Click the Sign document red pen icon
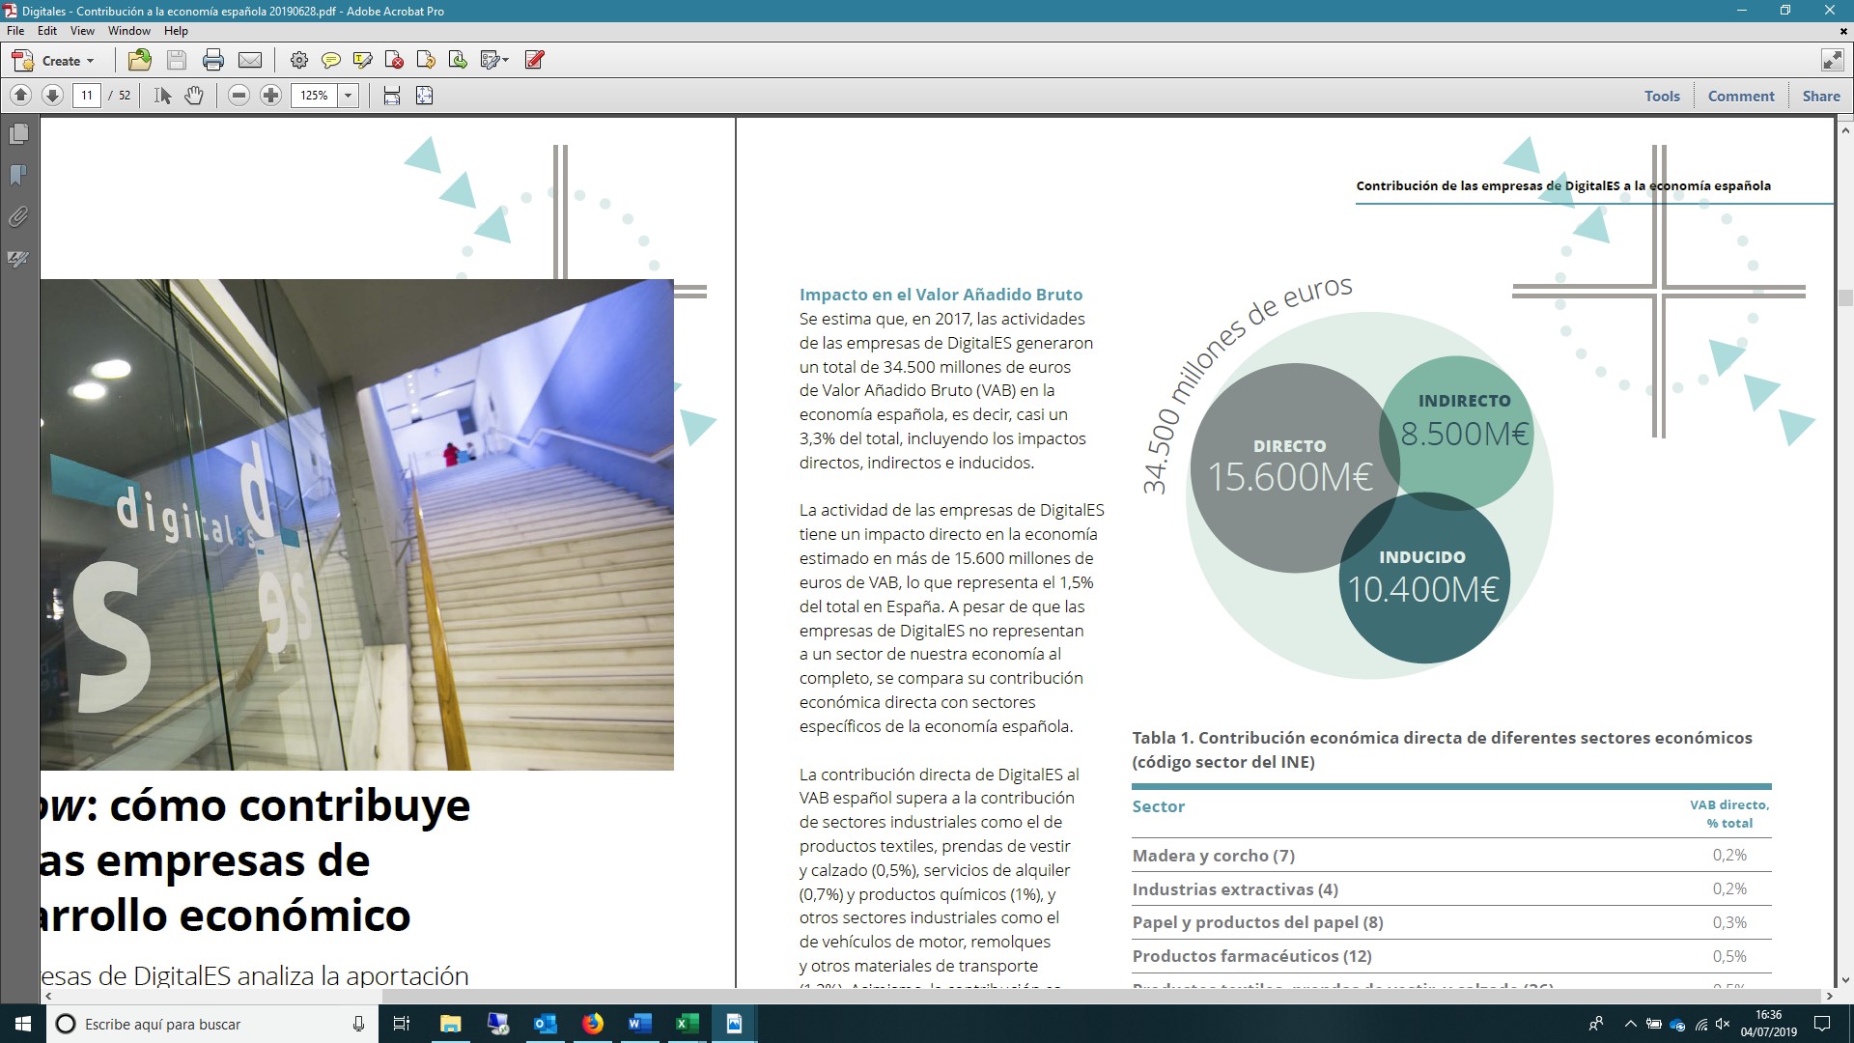The height and width of the screenshot is (1043, 1854). [x=535, y=61]
